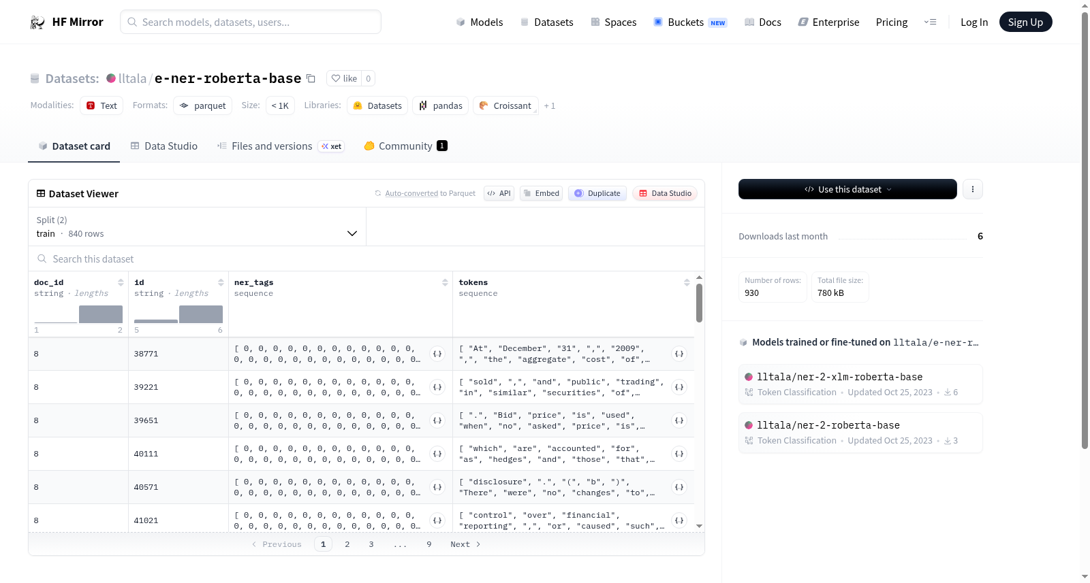Click the lltala author link
Viewport: 1090px width, 583px height.
132,79
